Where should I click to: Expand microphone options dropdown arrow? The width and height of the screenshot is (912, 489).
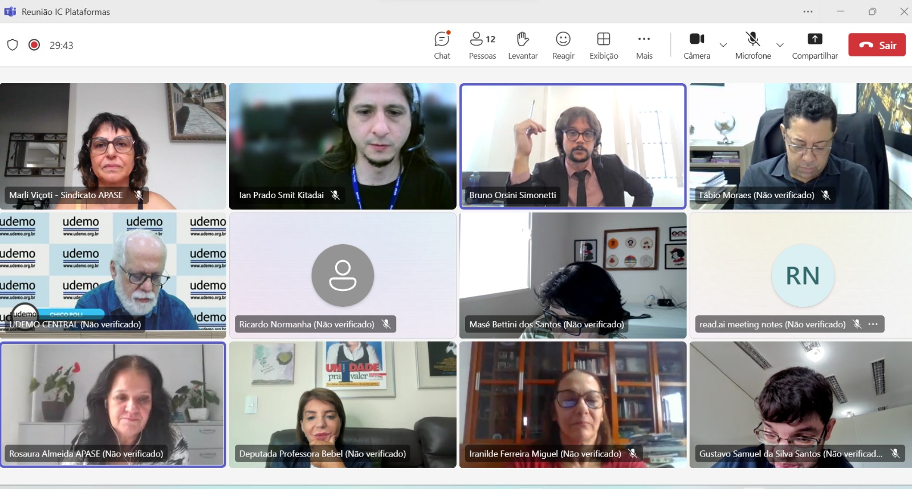click(780, 45)
